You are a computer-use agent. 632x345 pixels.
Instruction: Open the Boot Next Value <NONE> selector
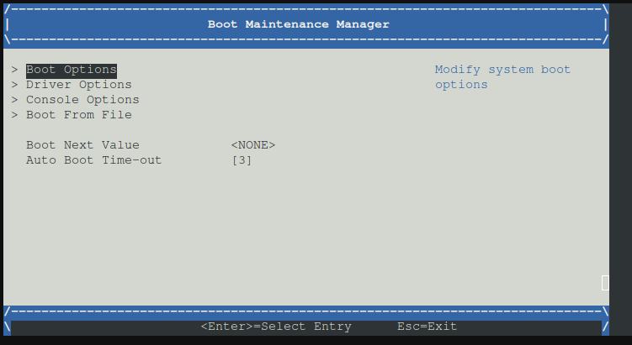(x=253, y=145)
